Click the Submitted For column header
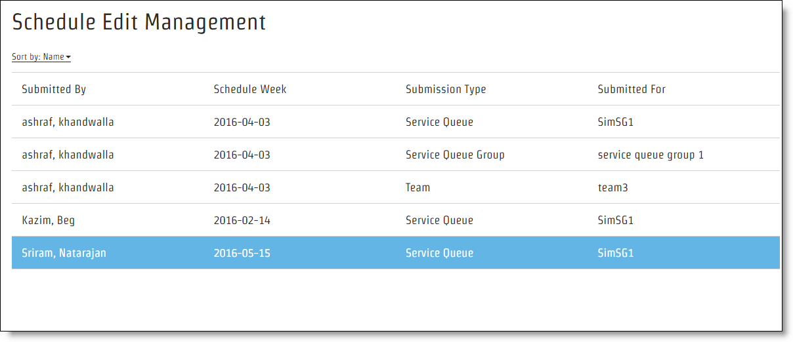793x342 pixels. (632, 89)
